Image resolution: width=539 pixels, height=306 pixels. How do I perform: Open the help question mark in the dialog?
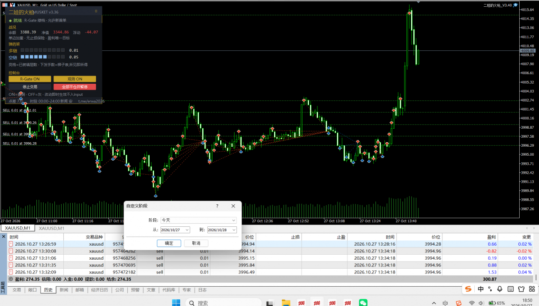point(217,206)
